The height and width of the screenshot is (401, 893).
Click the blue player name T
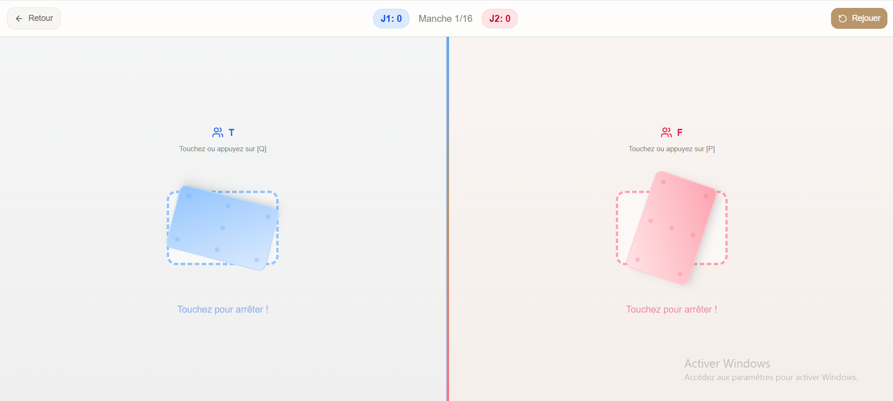pos(232,133)
